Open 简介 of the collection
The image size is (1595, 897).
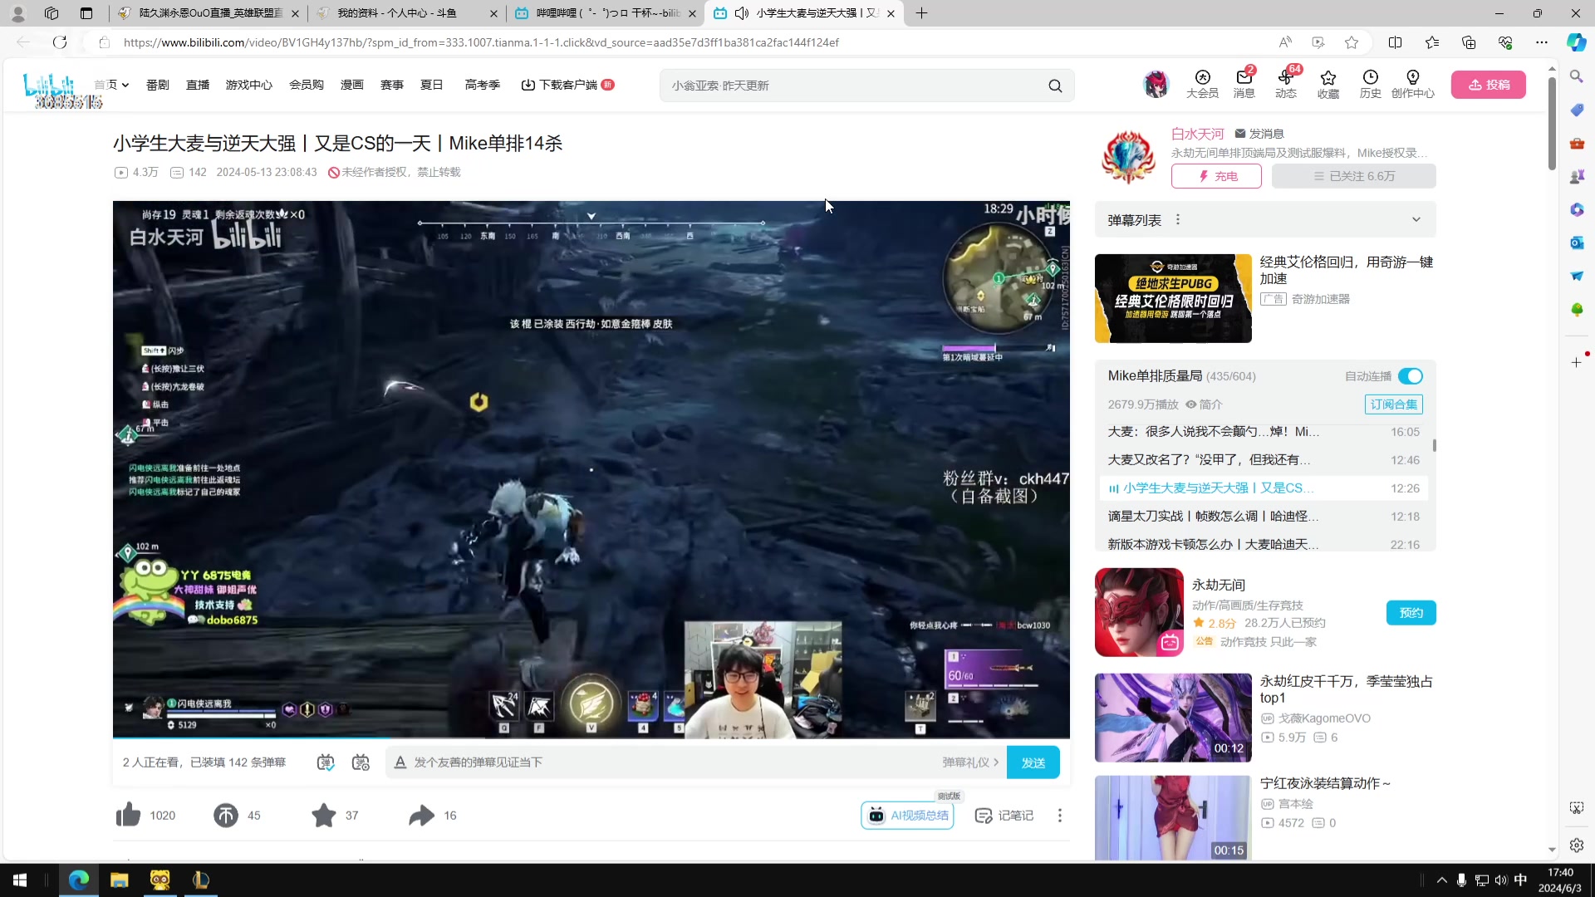click(x=1204, y=404)
